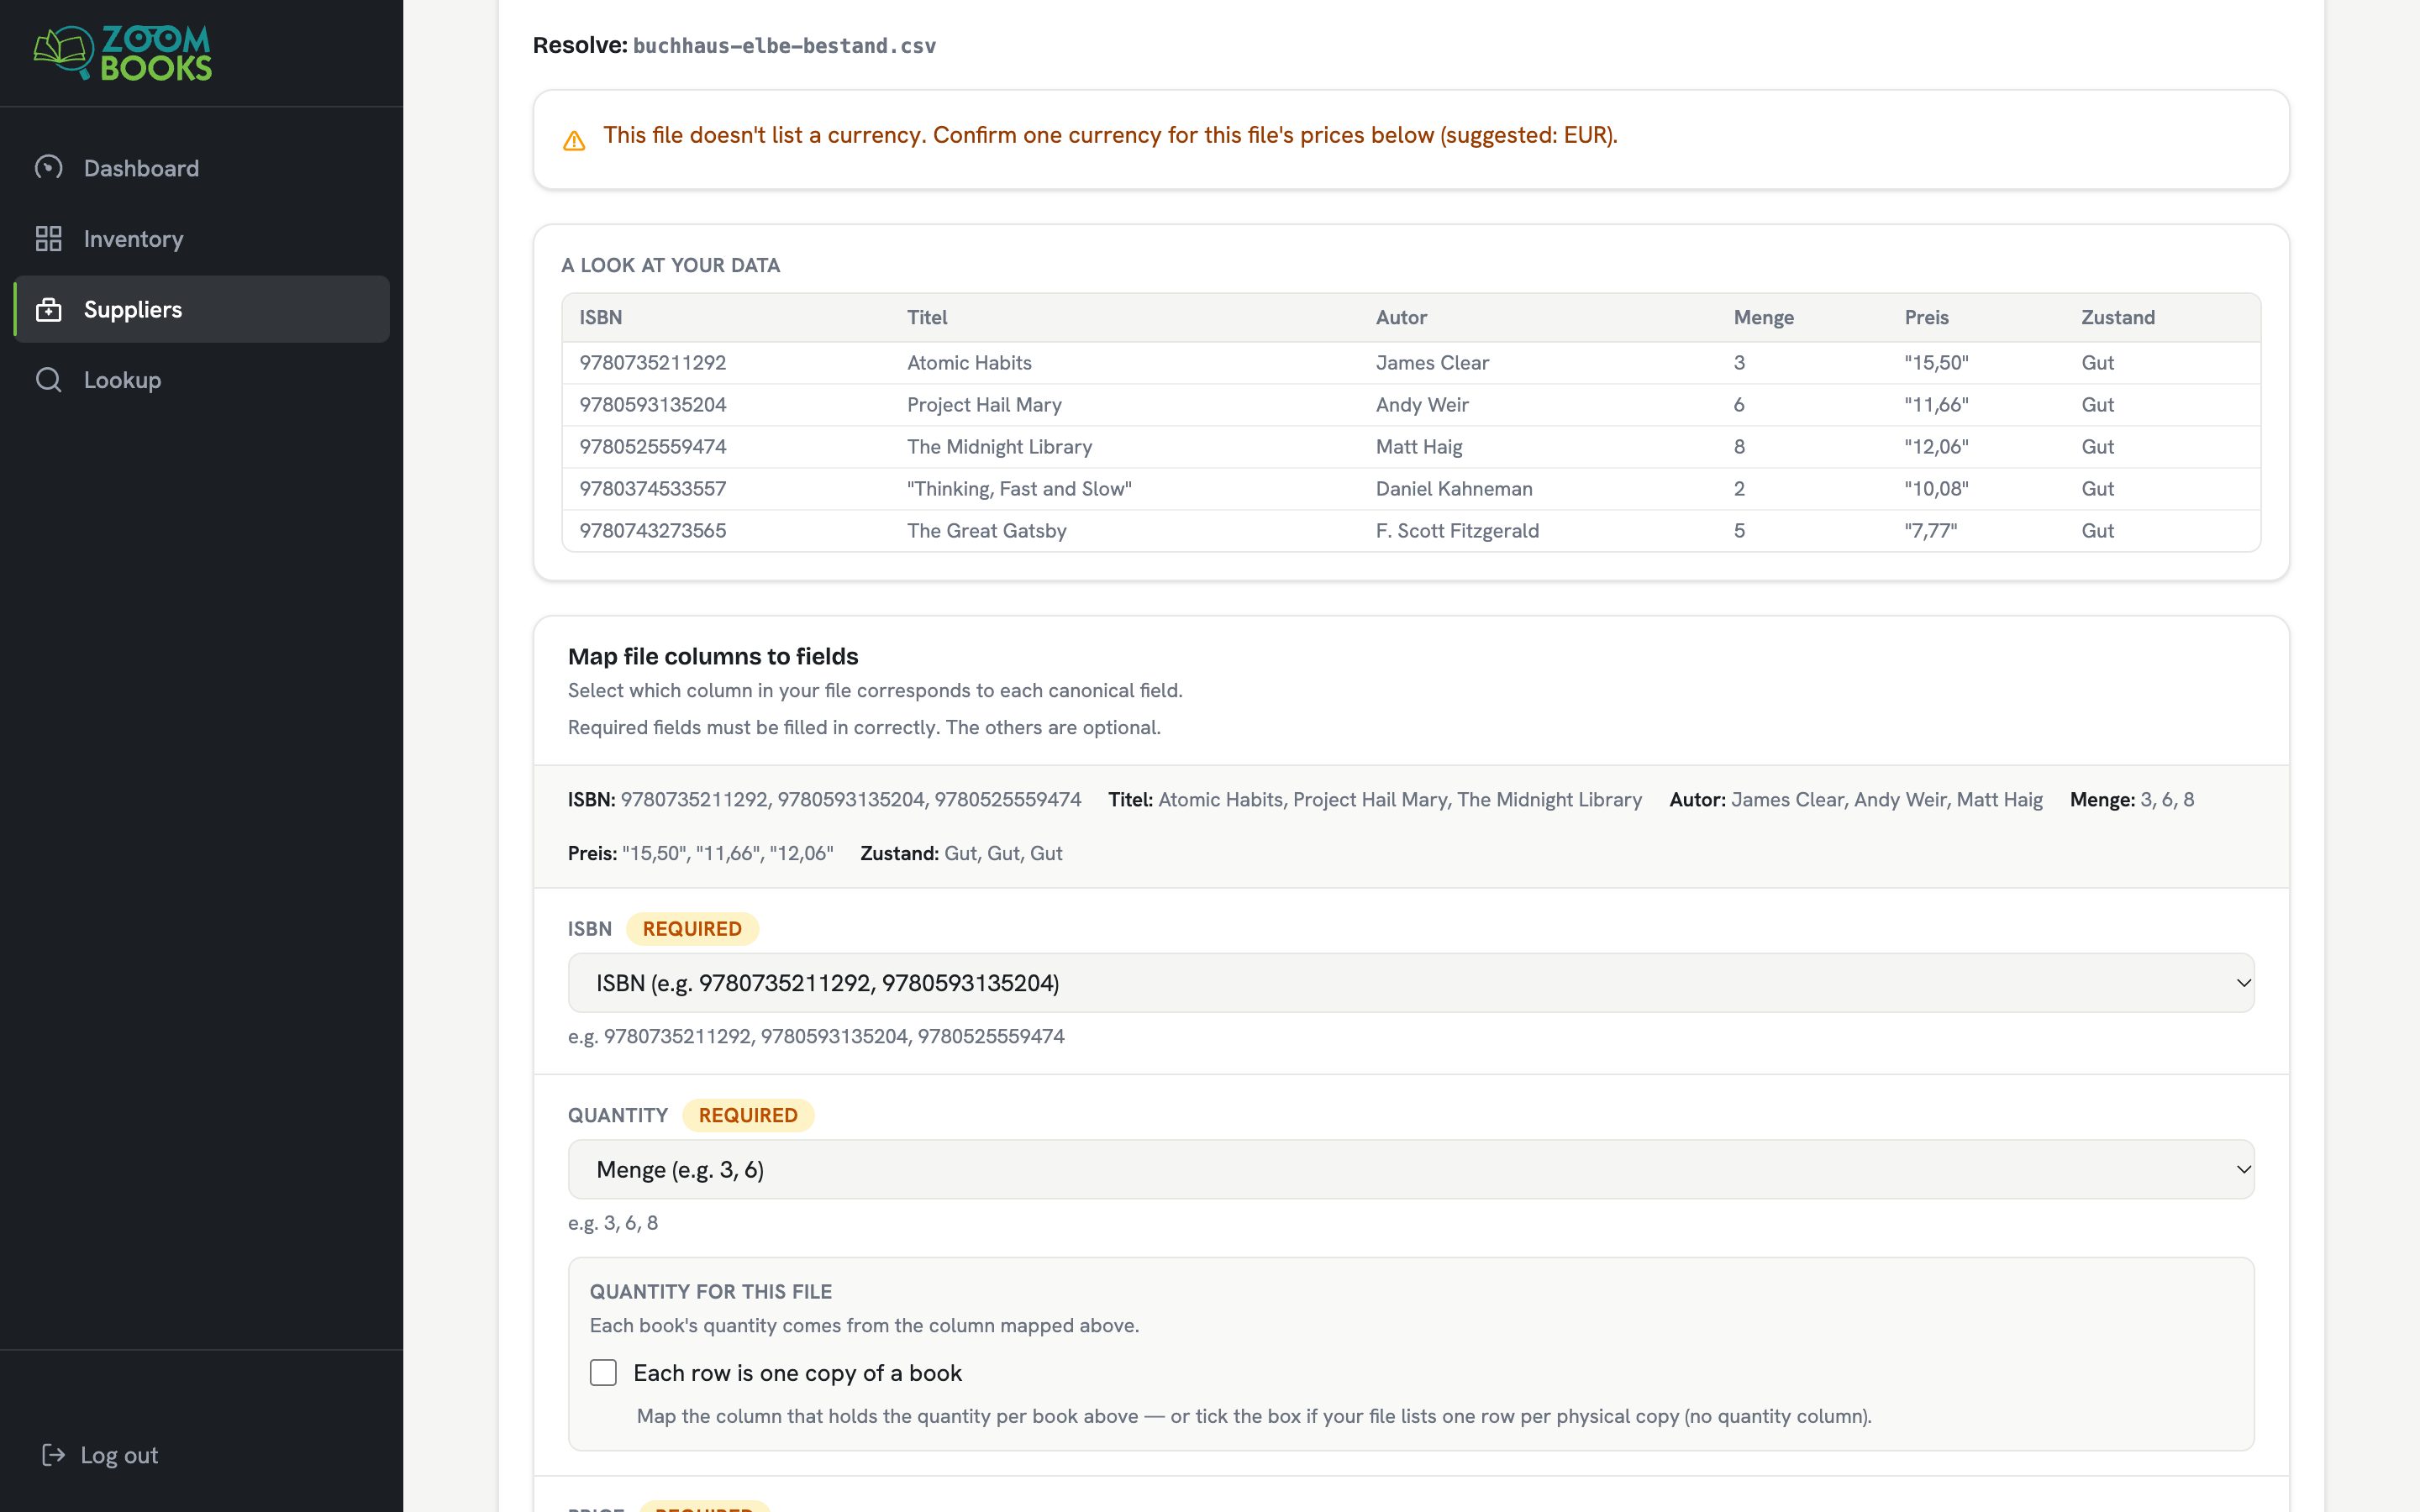Click the Menge column header
This screenshot has width=2420, height=1512.
1763,318
